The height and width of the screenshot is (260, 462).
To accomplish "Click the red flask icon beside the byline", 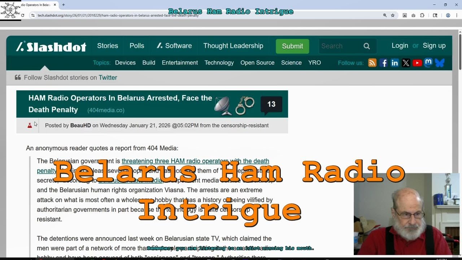I will pyautogui.click(x=30, y=125).
